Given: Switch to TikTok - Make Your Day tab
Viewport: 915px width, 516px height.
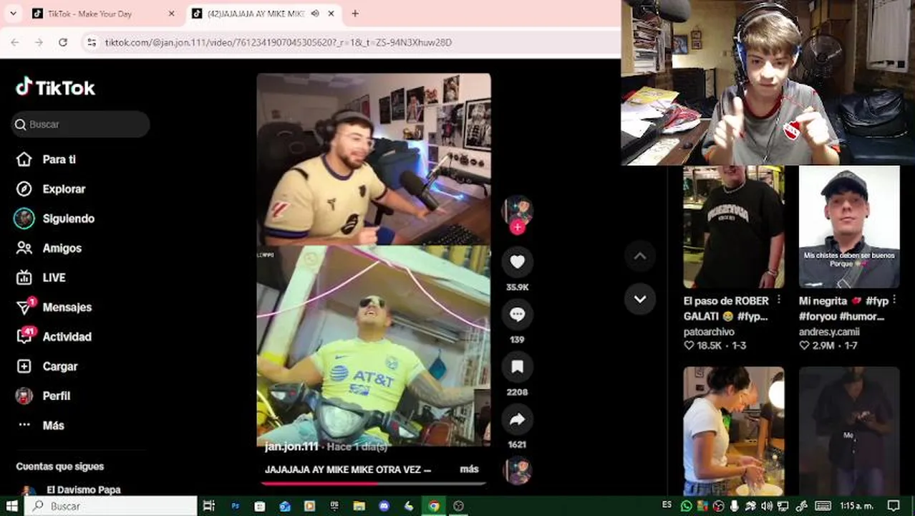Looking at the screenshot, I should tap(102, 14).
